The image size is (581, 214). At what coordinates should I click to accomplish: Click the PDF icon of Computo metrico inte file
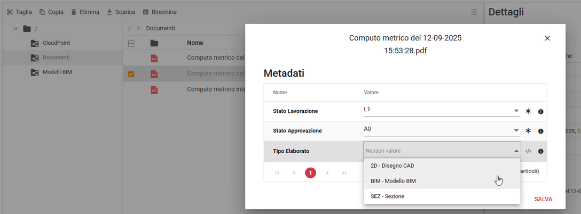154,89
